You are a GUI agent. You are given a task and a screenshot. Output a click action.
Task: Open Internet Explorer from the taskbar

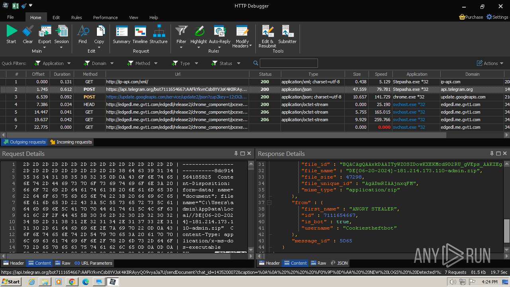(x=31, y=282)
